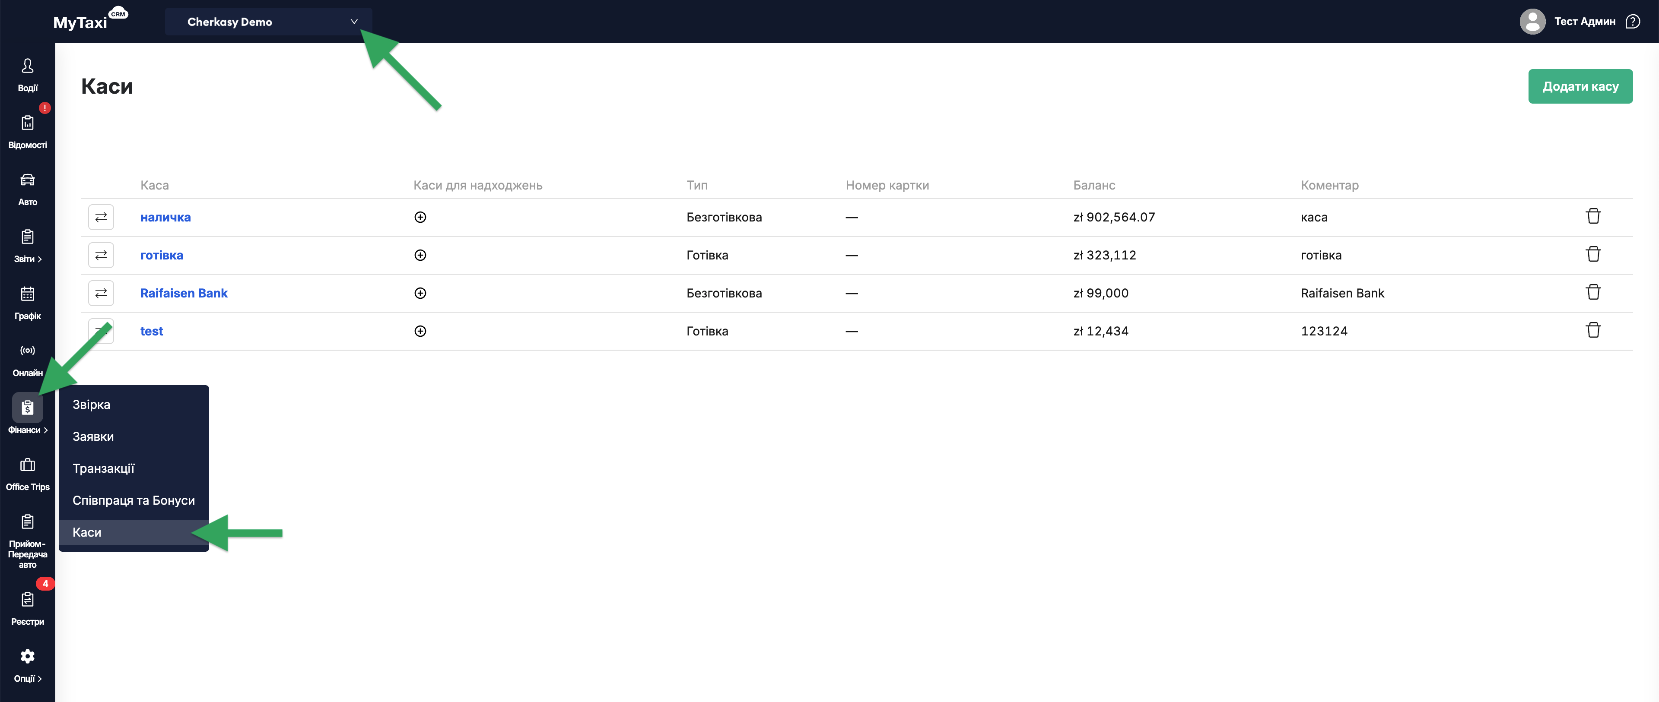Open the Cherkasy Demo company dropdown
Screen dimensions: 1659x702
pos(269,21)
